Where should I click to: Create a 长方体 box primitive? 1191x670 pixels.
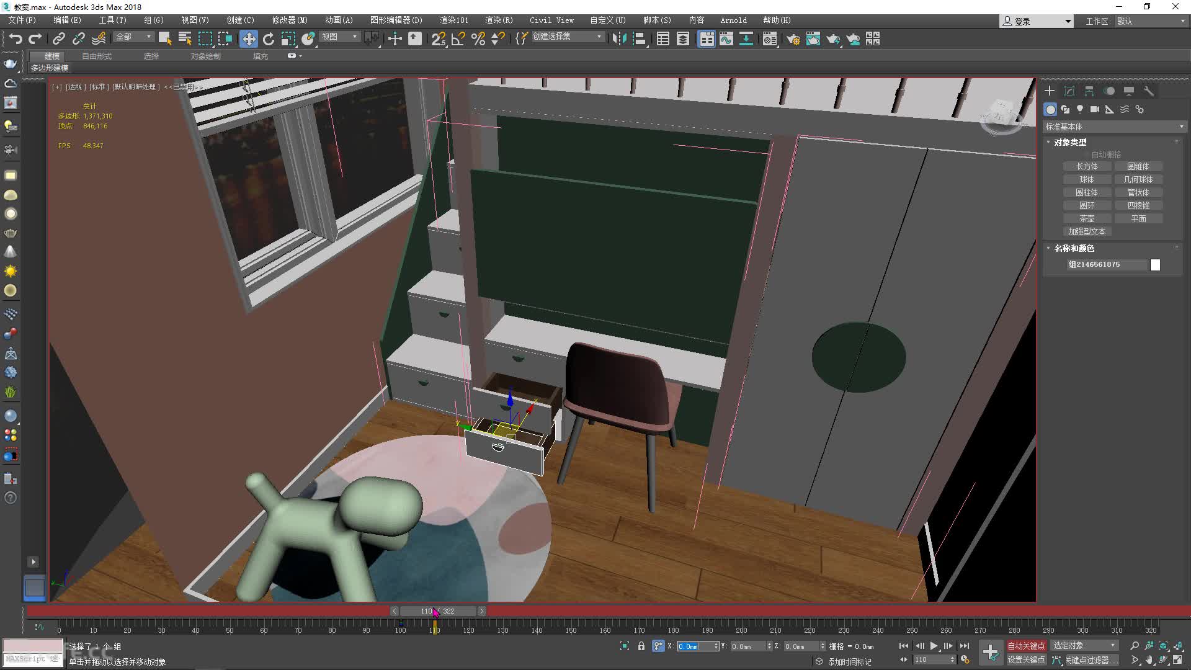pos(1087,166)
